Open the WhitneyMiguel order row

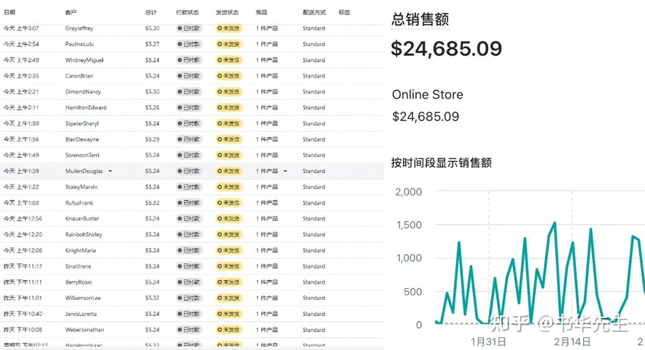pyautogui.click(x=192, y=60)
